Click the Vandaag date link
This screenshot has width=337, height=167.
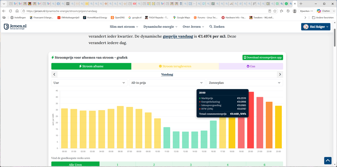point(167,74)
